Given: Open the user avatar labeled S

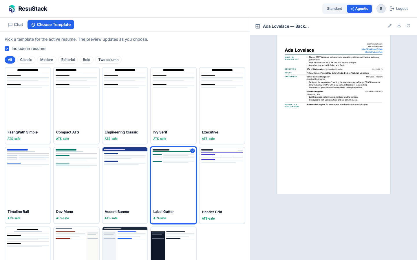Looking at the screenshot, I should pyautogui.click(x=381, y=9).
